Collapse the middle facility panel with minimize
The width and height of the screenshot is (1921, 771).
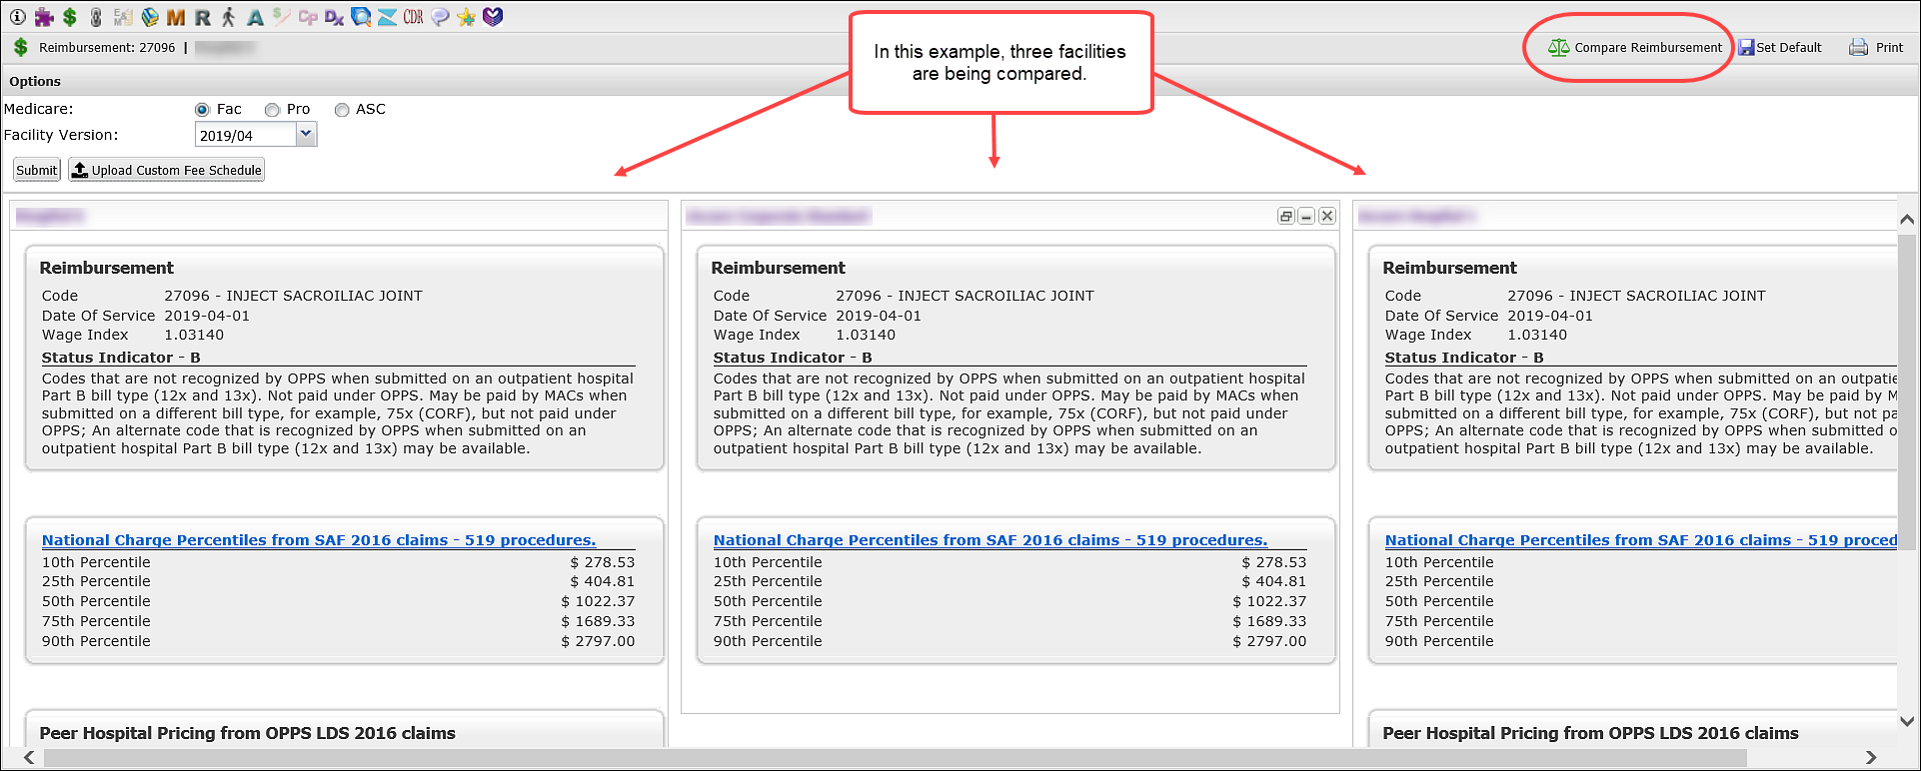point(1306,216)
